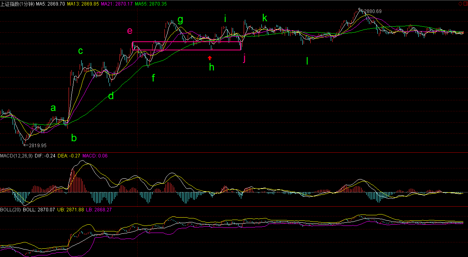Click the LB: 2868.27 lower band value
Viewport: 468px width, 257px height.
pyautogui.click(x=99, y=210)
